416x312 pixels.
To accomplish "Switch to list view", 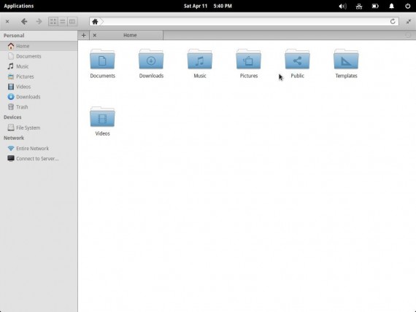I will point(63,21).
